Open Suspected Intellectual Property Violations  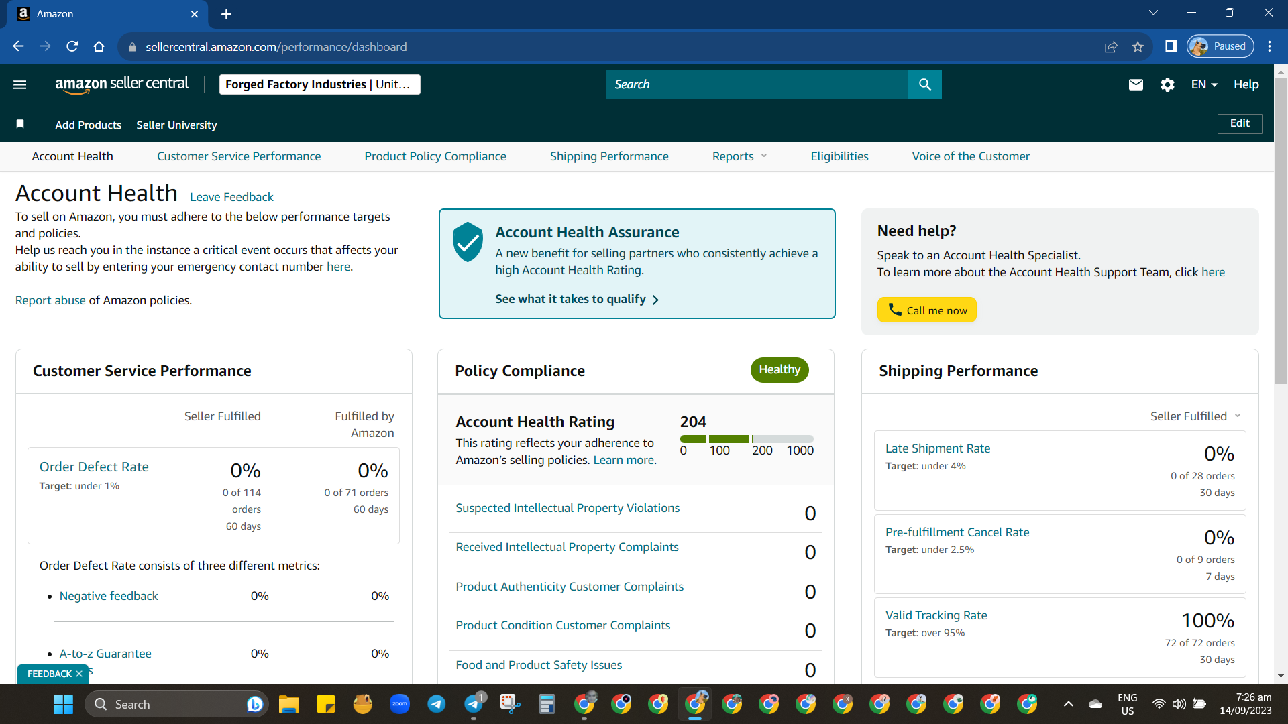568,508
